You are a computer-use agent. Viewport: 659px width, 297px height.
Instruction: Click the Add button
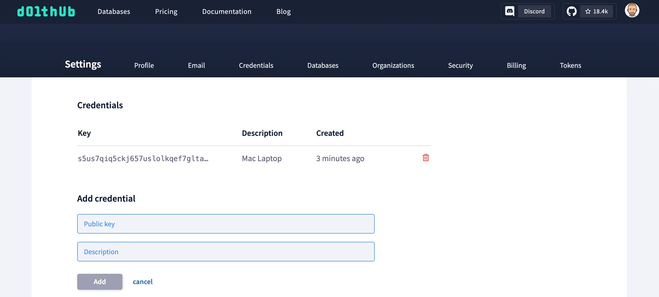click(99, 282)
